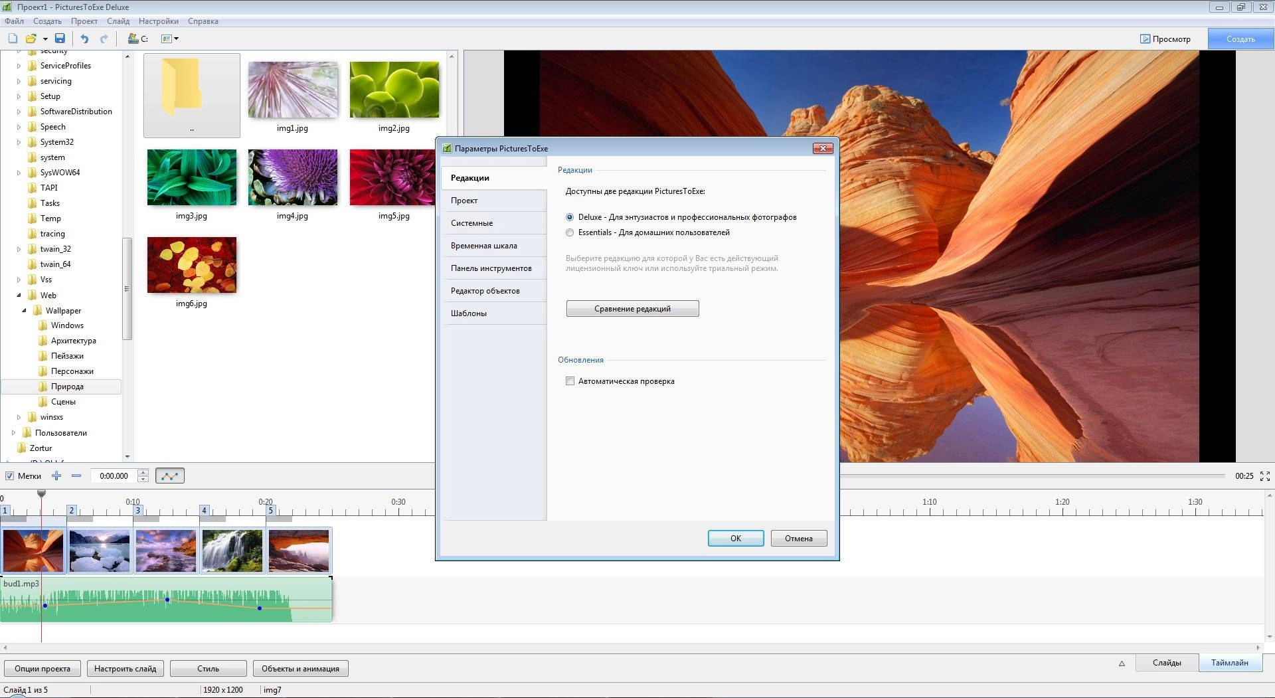Click the triangle icon beside Слайды

1122,663
